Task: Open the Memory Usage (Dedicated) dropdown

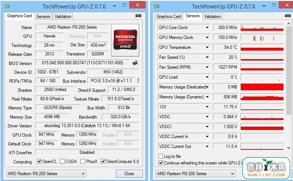Action: tap(207, 87)
